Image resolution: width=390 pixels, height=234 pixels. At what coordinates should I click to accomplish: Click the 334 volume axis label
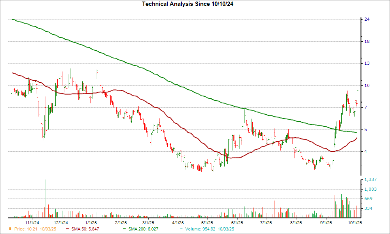coord(369,209)
